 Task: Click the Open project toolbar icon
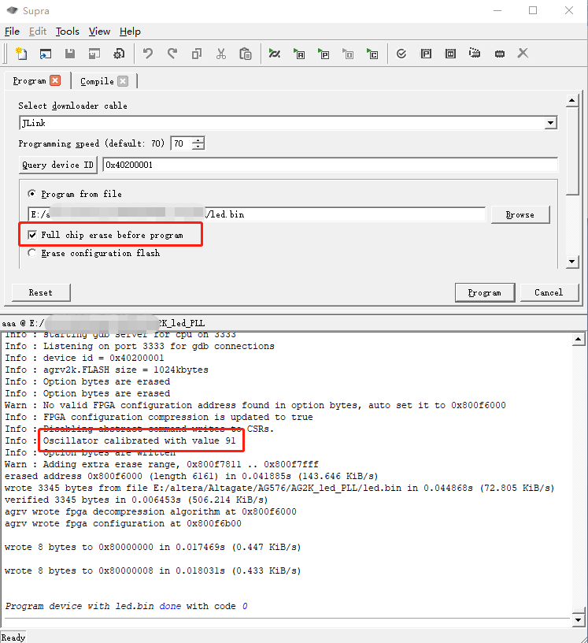(x=46, y=54)
